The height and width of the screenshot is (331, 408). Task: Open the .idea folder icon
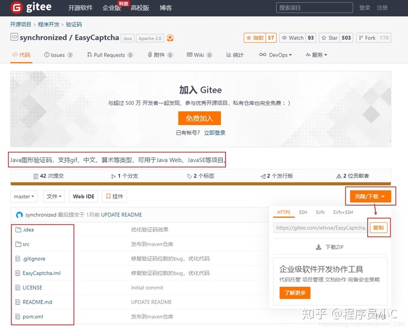pos(18,230)
